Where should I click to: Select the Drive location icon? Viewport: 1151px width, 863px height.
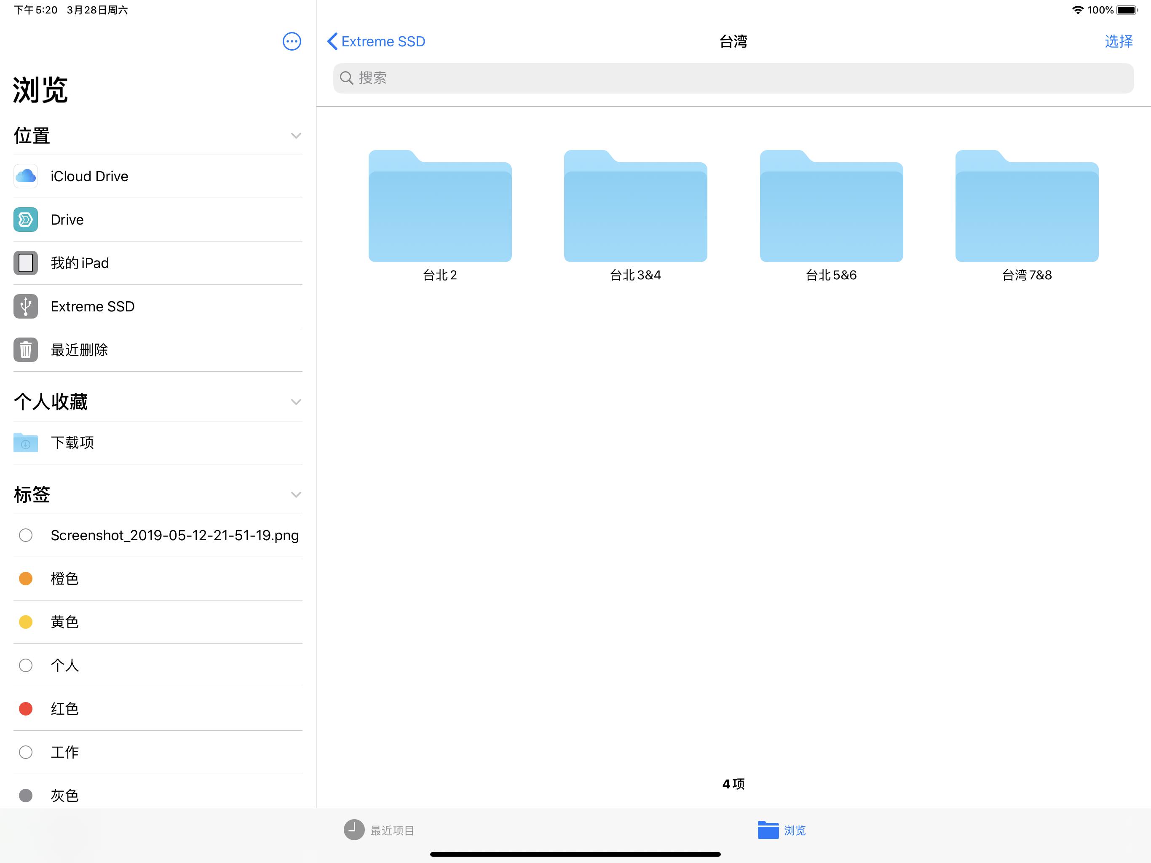[26, 220]
